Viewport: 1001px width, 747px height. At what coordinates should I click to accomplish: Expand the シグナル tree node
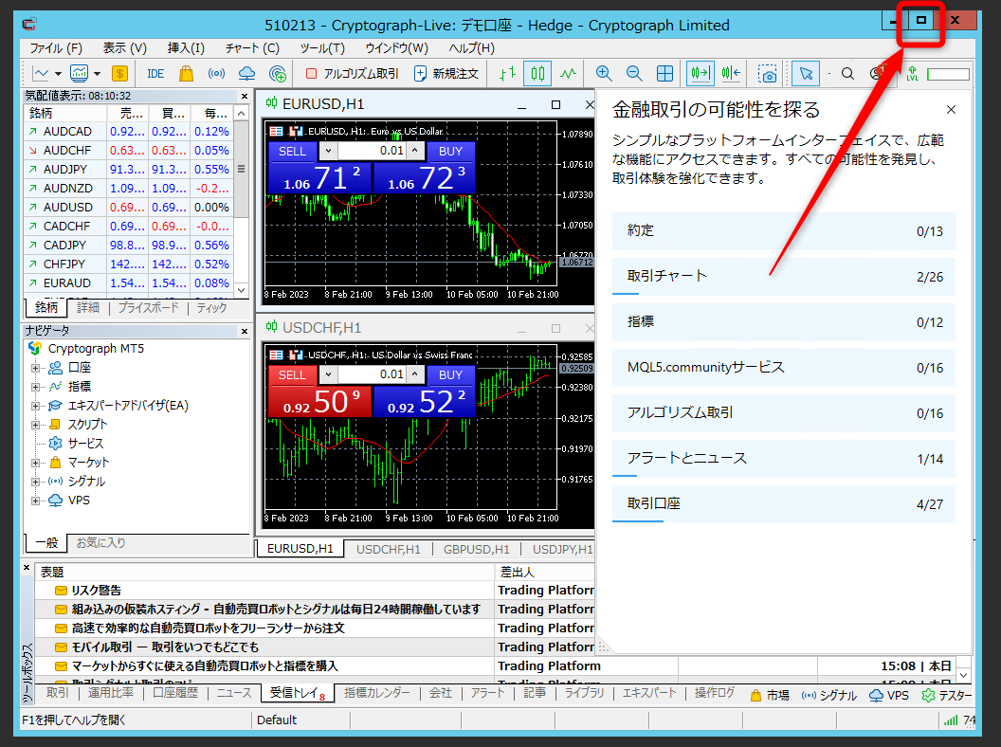[36, 482]
